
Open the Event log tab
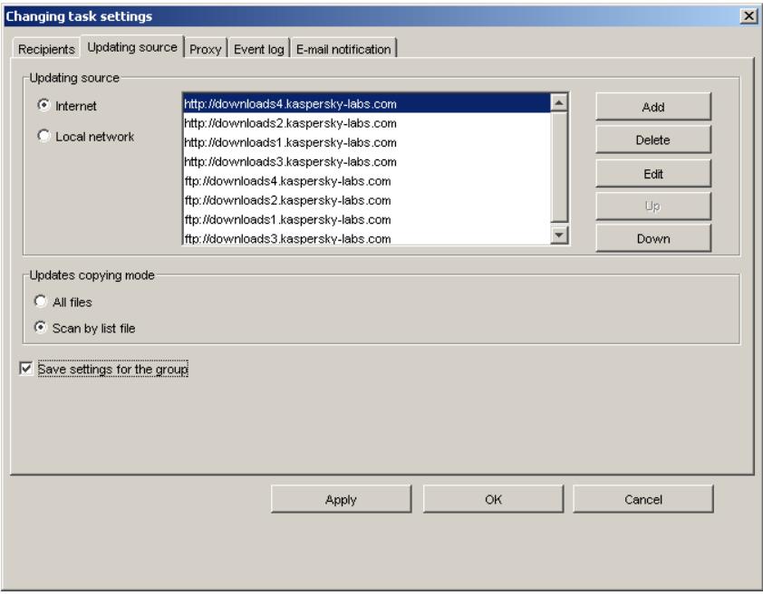click(x=259, y=49)
